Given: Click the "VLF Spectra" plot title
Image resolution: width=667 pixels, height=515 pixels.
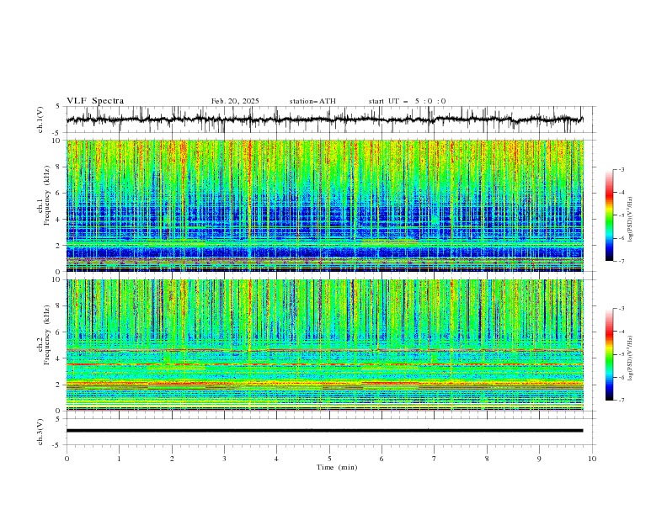Looking at the screenshot, I should pos(95,101).
